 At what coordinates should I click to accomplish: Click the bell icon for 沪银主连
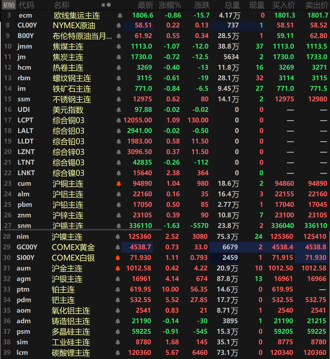(118, 279)
